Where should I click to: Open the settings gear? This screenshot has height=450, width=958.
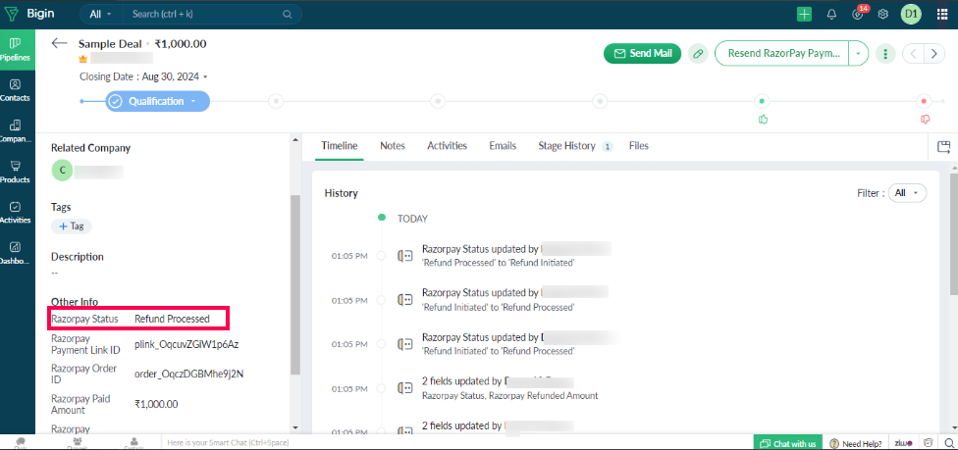click(x=882, y=14)
